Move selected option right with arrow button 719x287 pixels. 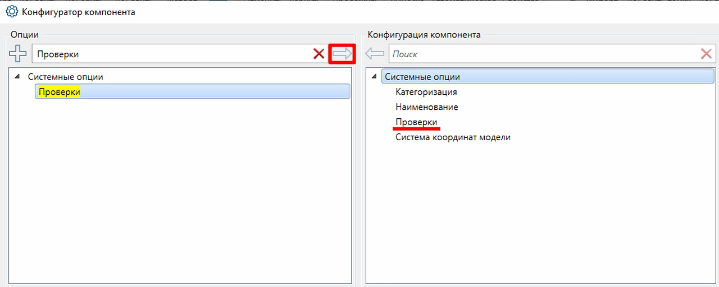click(342, 54)
